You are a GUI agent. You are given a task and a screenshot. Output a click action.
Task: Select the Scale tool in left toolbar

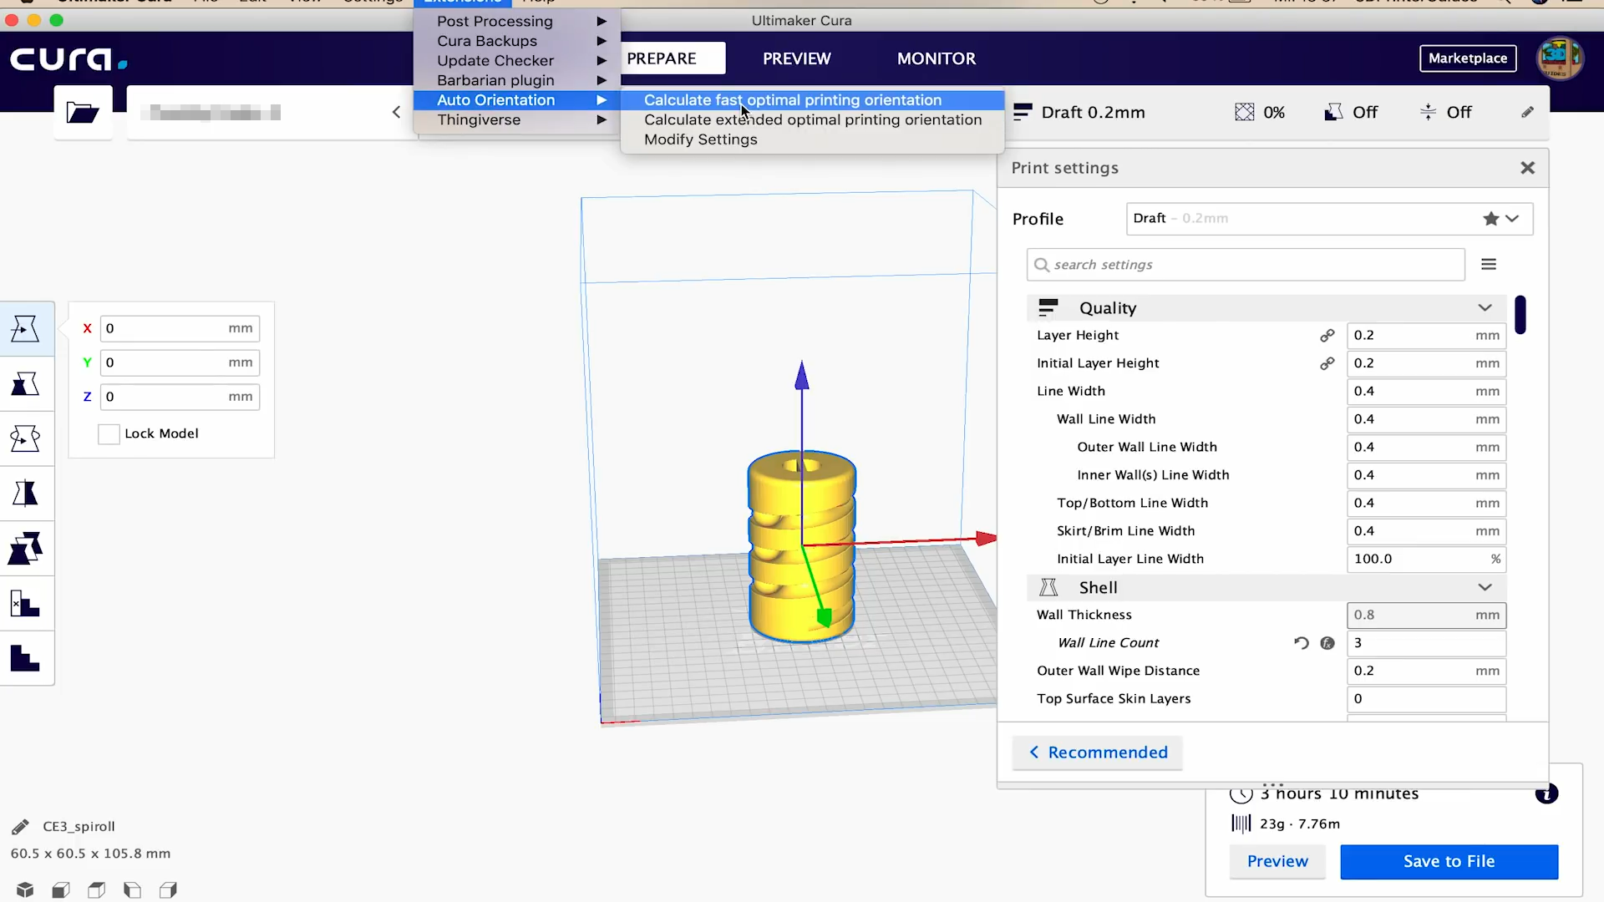(x=25, y=384)
